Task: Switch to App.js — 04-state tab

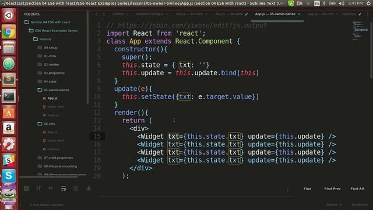Action: coord(229,14)
